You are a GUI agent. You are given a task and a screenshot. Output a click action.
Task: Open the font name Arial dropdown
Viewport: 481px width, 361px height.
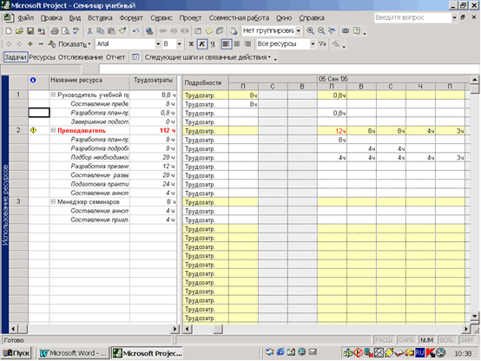coord(158,44)
